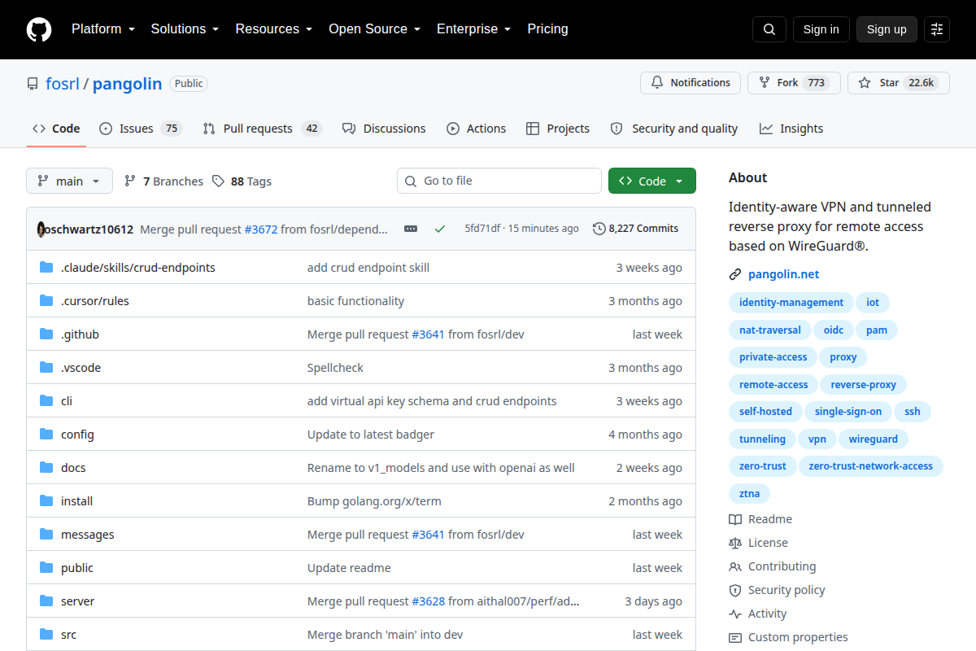The height and width of the screenshot is (651, 976).
Task: Open pull request #3672 link
Action: point(261,229)
